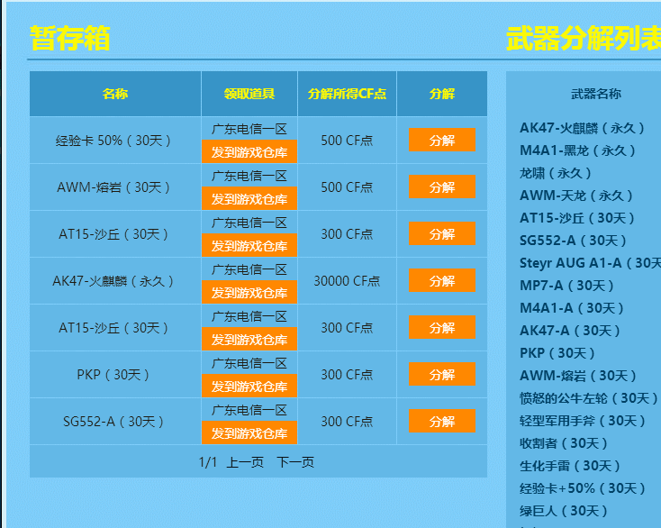This screenshot has width=661, height=528.
Task: Select M4A1-黑龙（永久）in weapon list
Action: 577,150
